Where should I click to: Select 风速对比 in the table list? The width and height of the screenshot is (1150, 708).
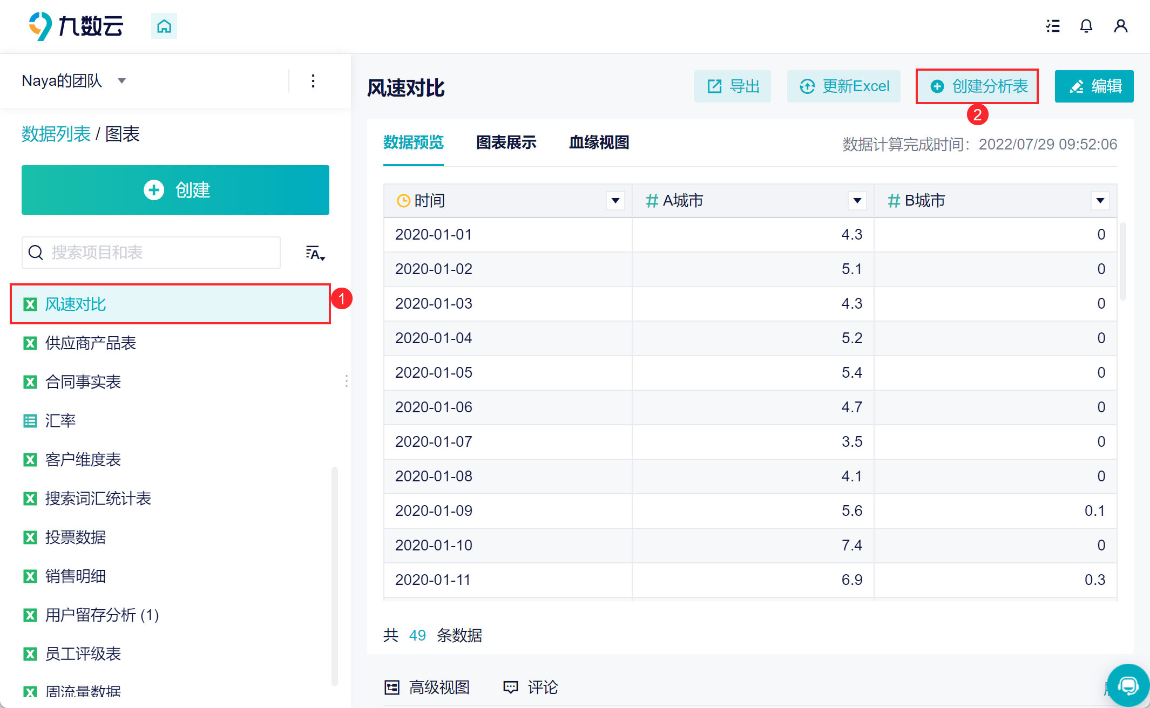tap(170, 304)
